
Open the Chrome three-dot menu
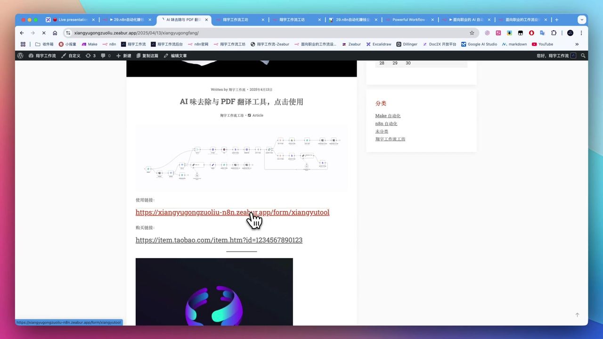tap(581, 33)
